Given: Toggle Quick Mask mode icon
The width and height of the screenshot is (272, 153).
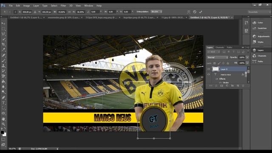Looking at the screenshot, I should [3, 139].
